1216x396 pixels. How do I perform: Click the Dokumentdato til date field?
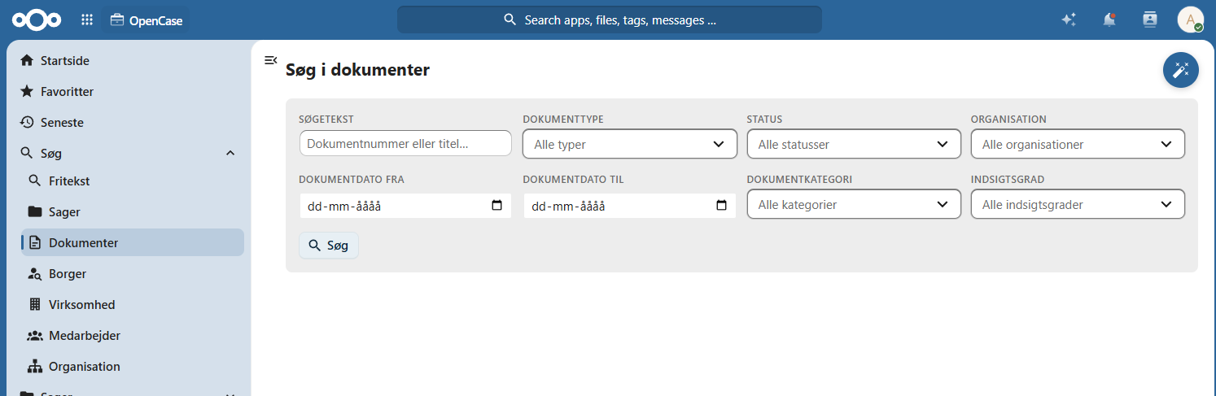point(629,206)
